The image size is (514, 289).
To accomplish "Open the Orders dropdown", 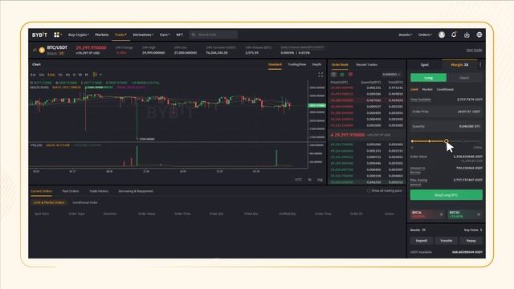I will pos(425,35).
